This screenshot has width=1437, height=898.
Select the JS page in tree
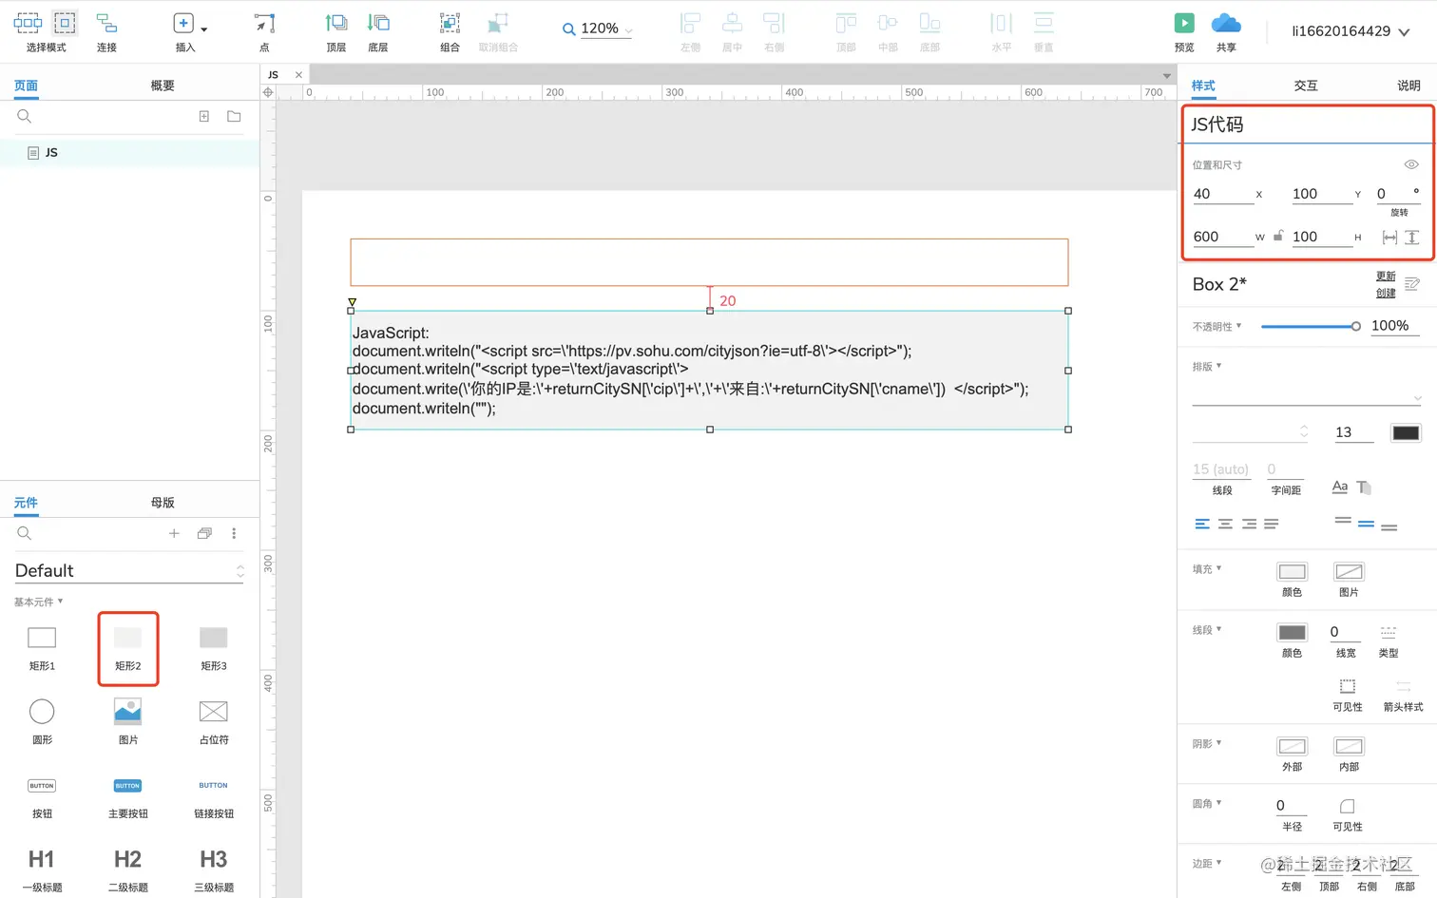(129, 152)
